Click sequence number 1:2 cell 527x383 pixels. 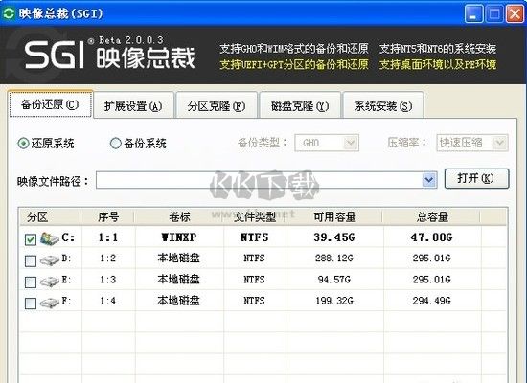(108, 258)
